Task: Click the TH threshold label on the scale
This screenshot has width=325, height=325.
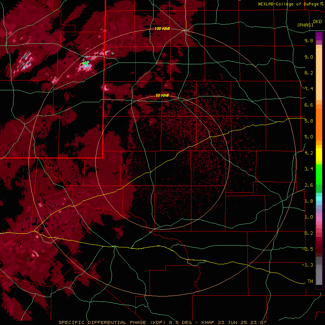Action: tap(310, 281)
